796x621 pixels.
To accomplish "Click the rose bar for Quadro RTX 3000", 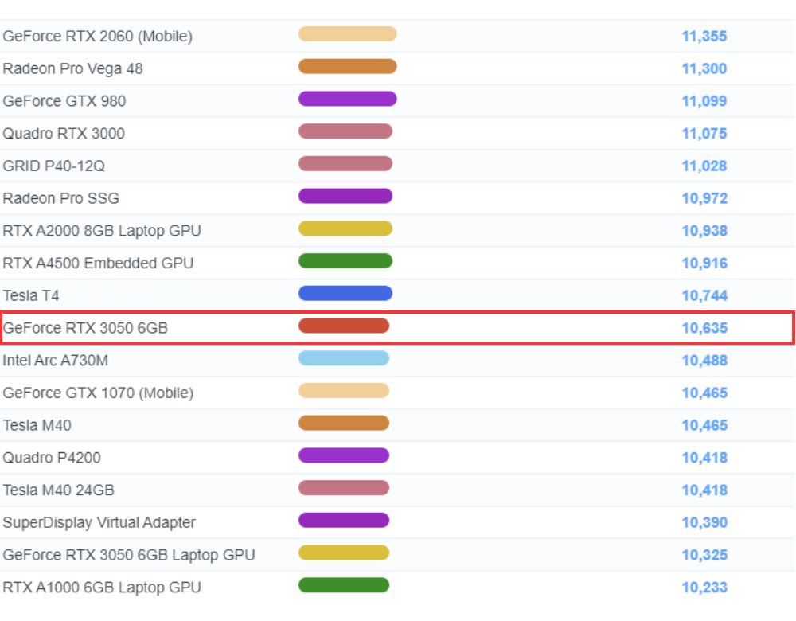I will click(345, 131).
